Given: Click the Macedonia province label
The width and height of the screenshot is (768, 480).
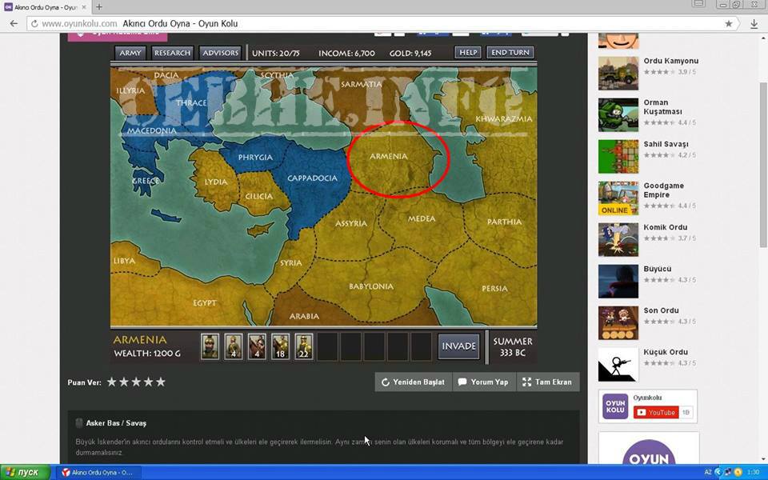Looking at the screenshot, I should coord(151,130).
